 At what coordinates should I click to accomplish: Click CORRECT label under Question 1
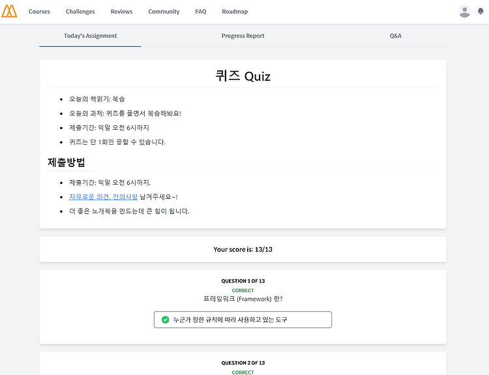point(243,290)
